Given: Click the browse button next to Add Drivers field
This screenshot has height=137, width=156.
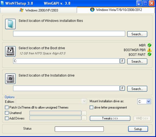Looking at the screenshot, I should pos(84,118).
